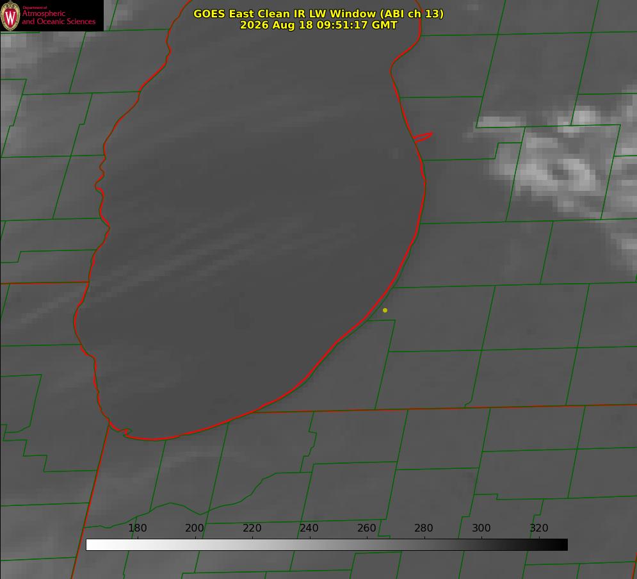The width and height of the screenshot is (637, 579).
Task: Click the 280 tick label on the colorbar
Action: coord(424,528)
